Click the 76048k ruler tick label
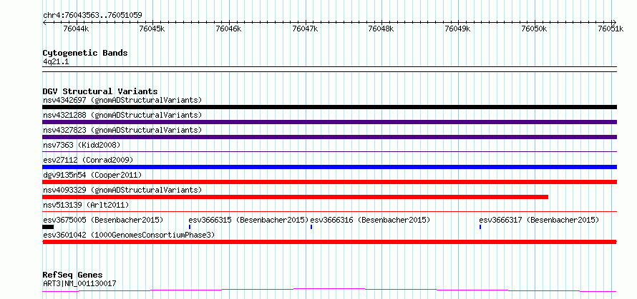 click(381, 29)
